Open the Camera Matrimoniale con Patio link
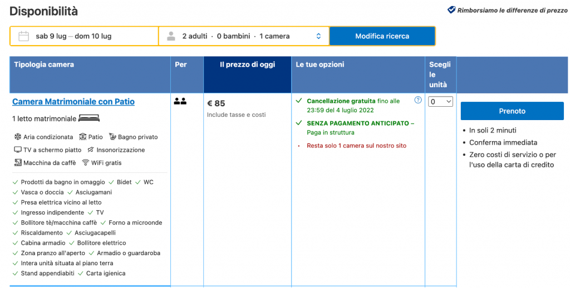 [73, 102]
